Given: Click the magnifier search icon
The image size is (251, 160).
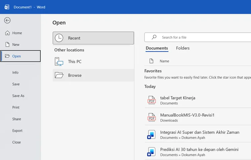Looking at the screenshot, I should point(154,37).
